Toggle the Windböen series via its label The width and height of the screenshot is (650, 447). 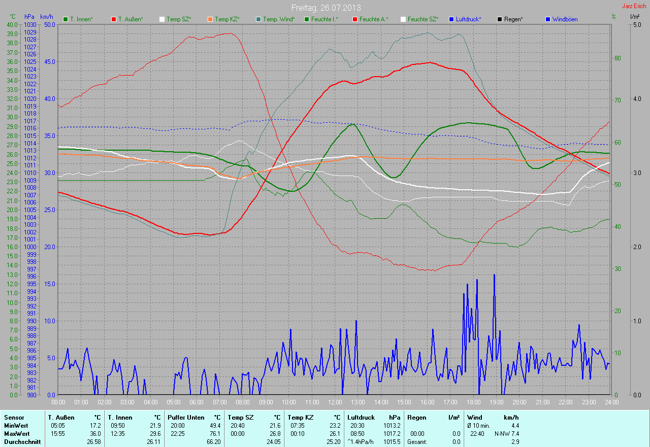point(565,19)
